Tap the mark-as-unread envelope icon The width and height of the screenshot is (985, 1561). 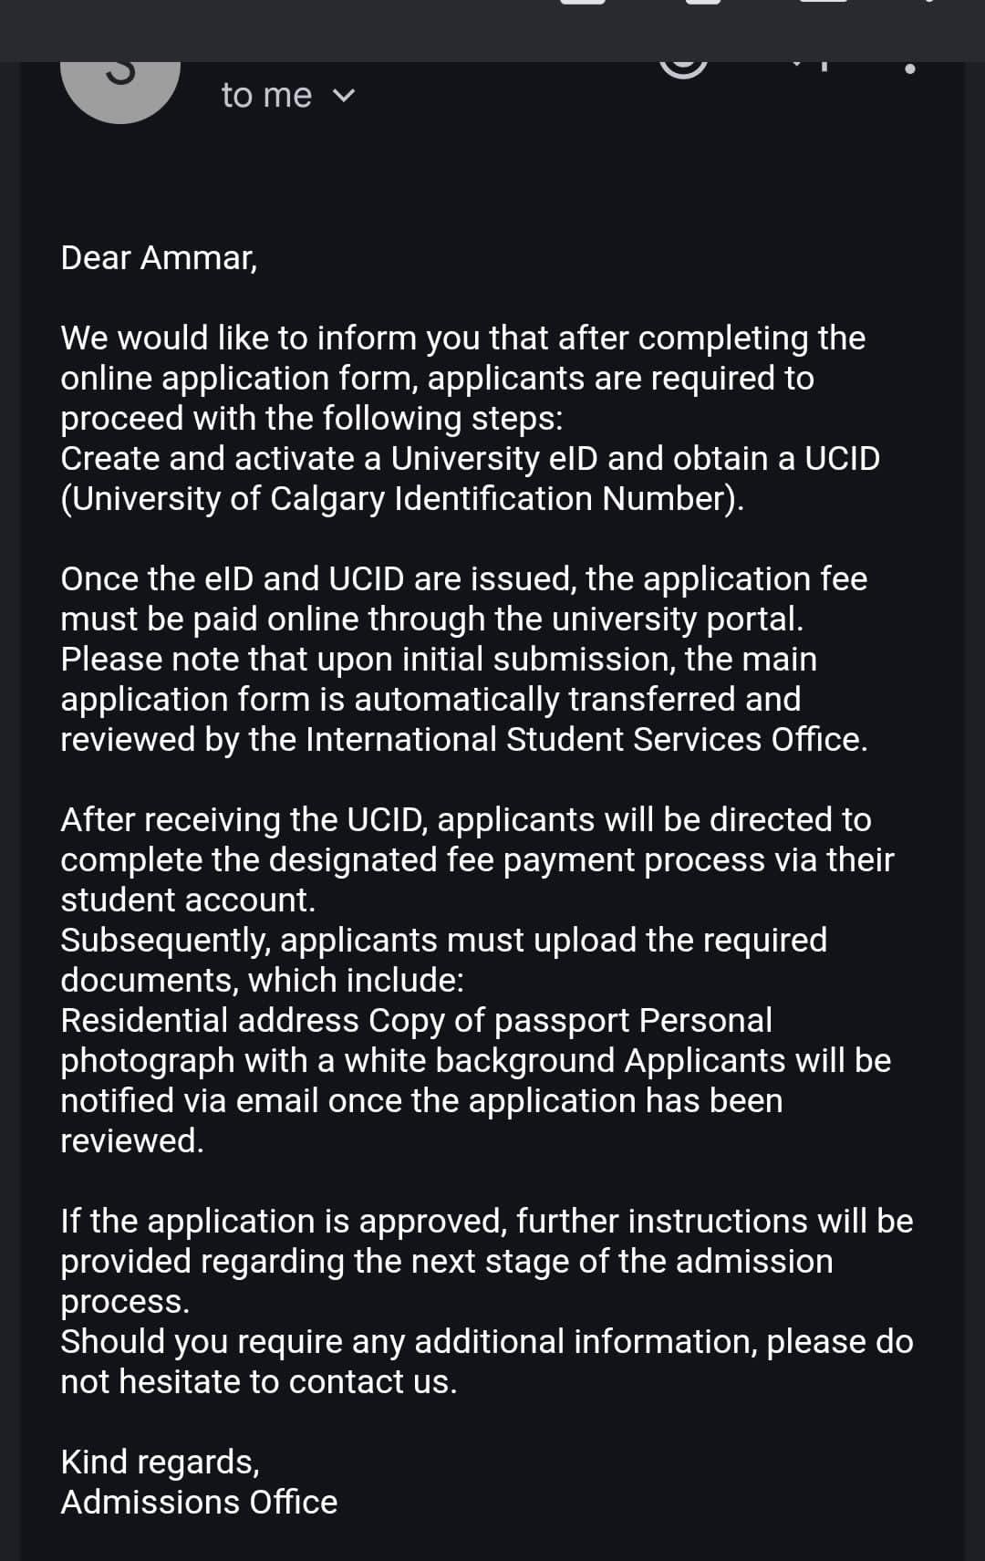[x=823, y=2]
